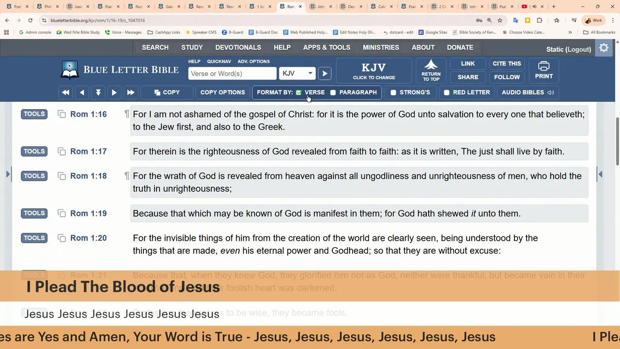Click the browser address bar URL
The image size is (620, 349).
point(98,20)
